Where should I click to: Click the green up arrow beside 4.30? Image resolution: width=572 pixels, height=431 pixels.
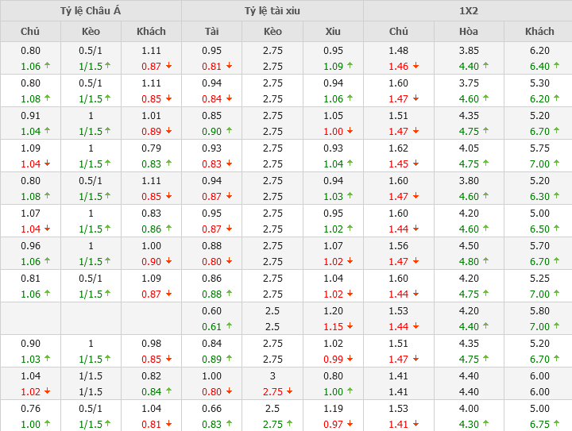tap(487, 424)
